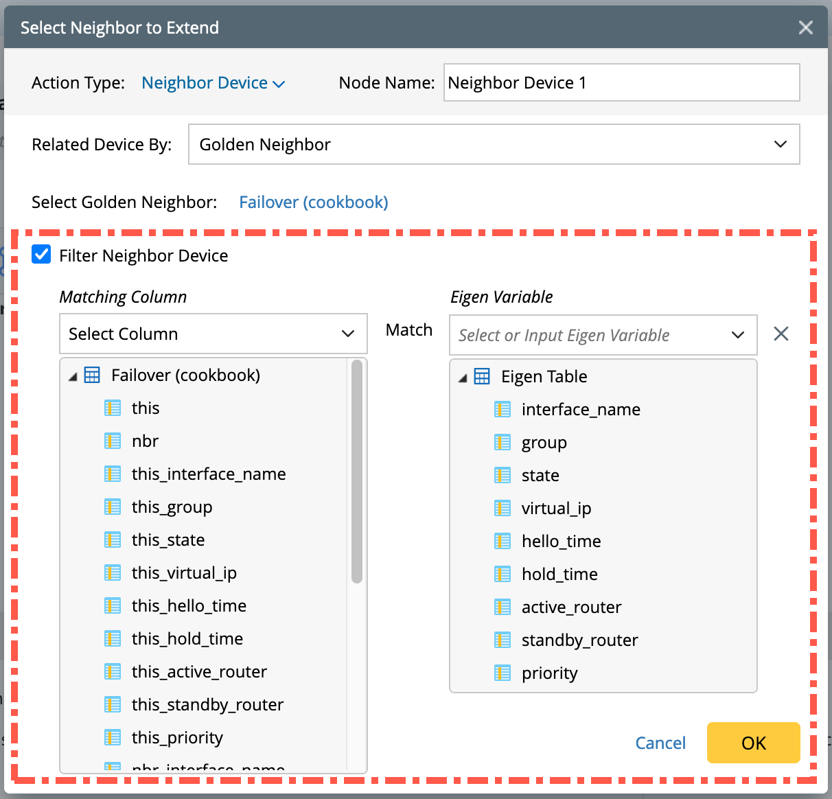The height and width of the screenshot is (799, 832).
Task: Remove the match row with X icon
Action: pos(781,334)
